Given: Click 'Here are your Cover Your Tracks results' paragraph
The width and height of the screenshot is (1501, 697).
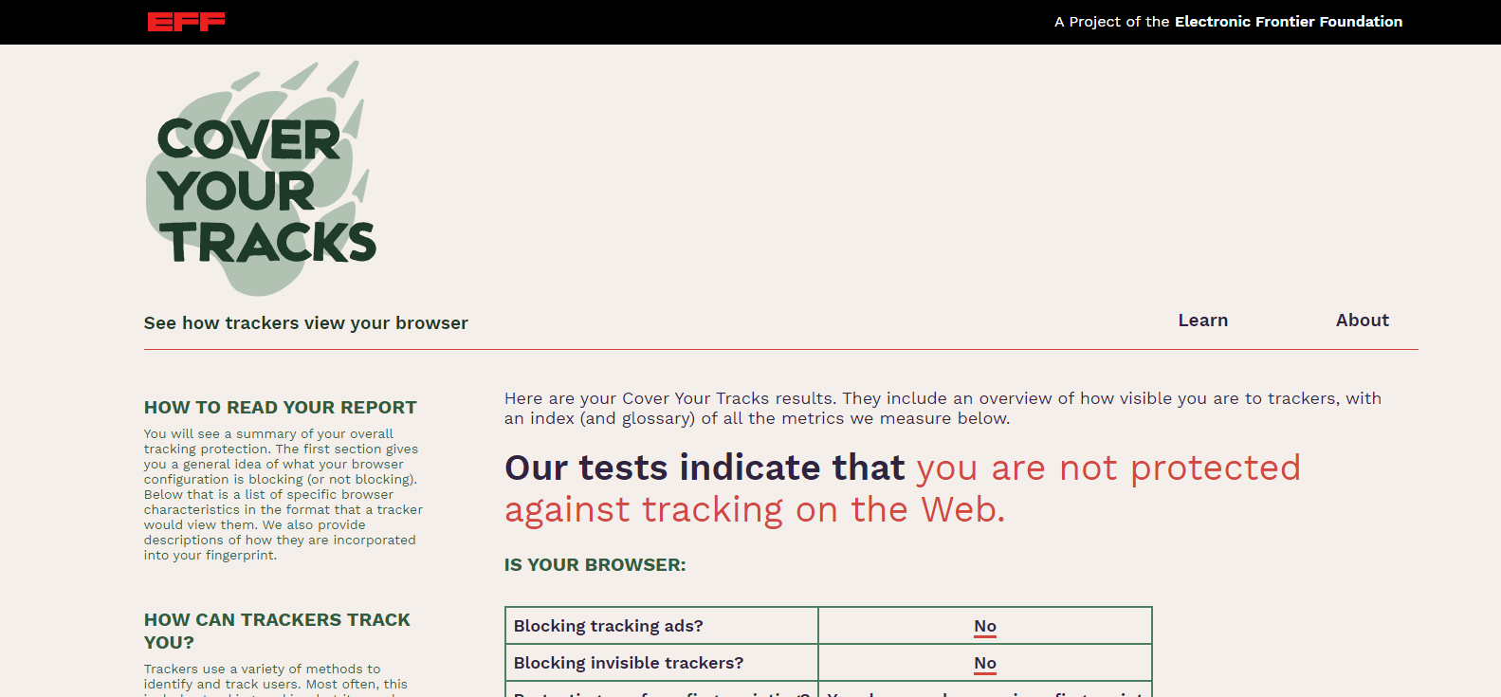Looking at the screenshot, I should click(x=943, y=409).
